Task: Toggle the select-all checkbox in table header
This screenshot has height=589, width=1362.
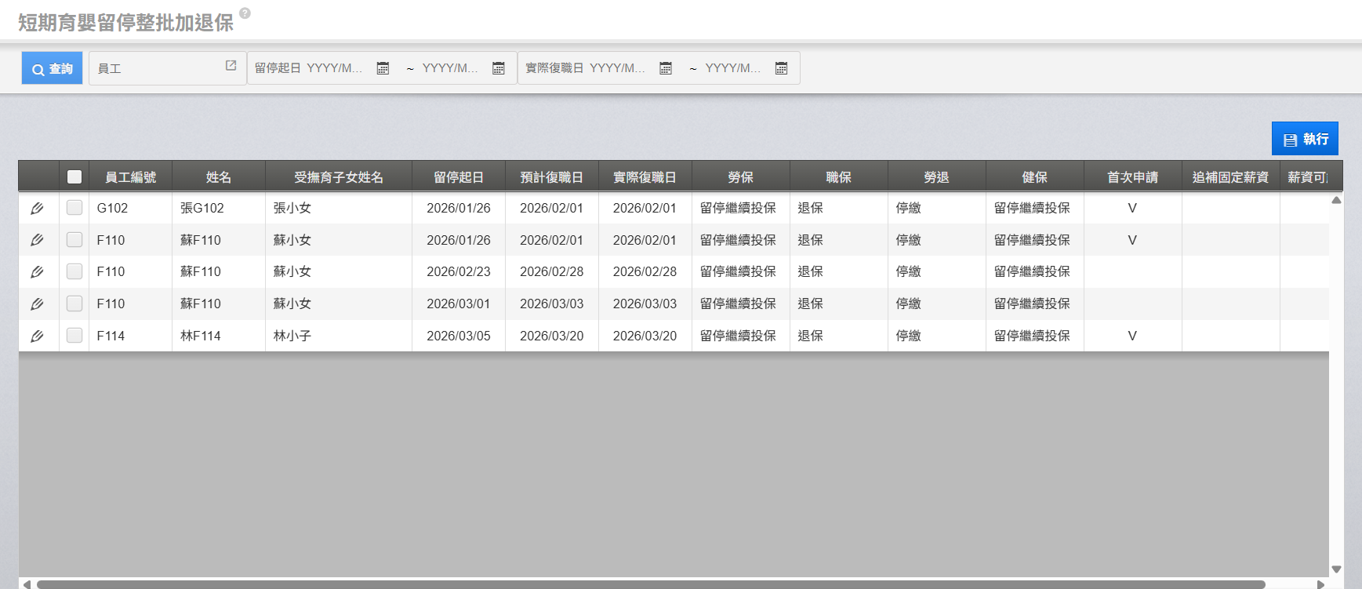Action: [74, 176]
